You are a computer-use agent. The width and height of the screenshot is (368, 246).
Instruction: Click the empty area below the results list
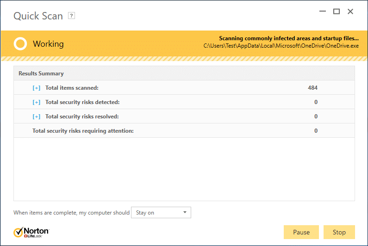pyautogui.click(x=184, y=169)
